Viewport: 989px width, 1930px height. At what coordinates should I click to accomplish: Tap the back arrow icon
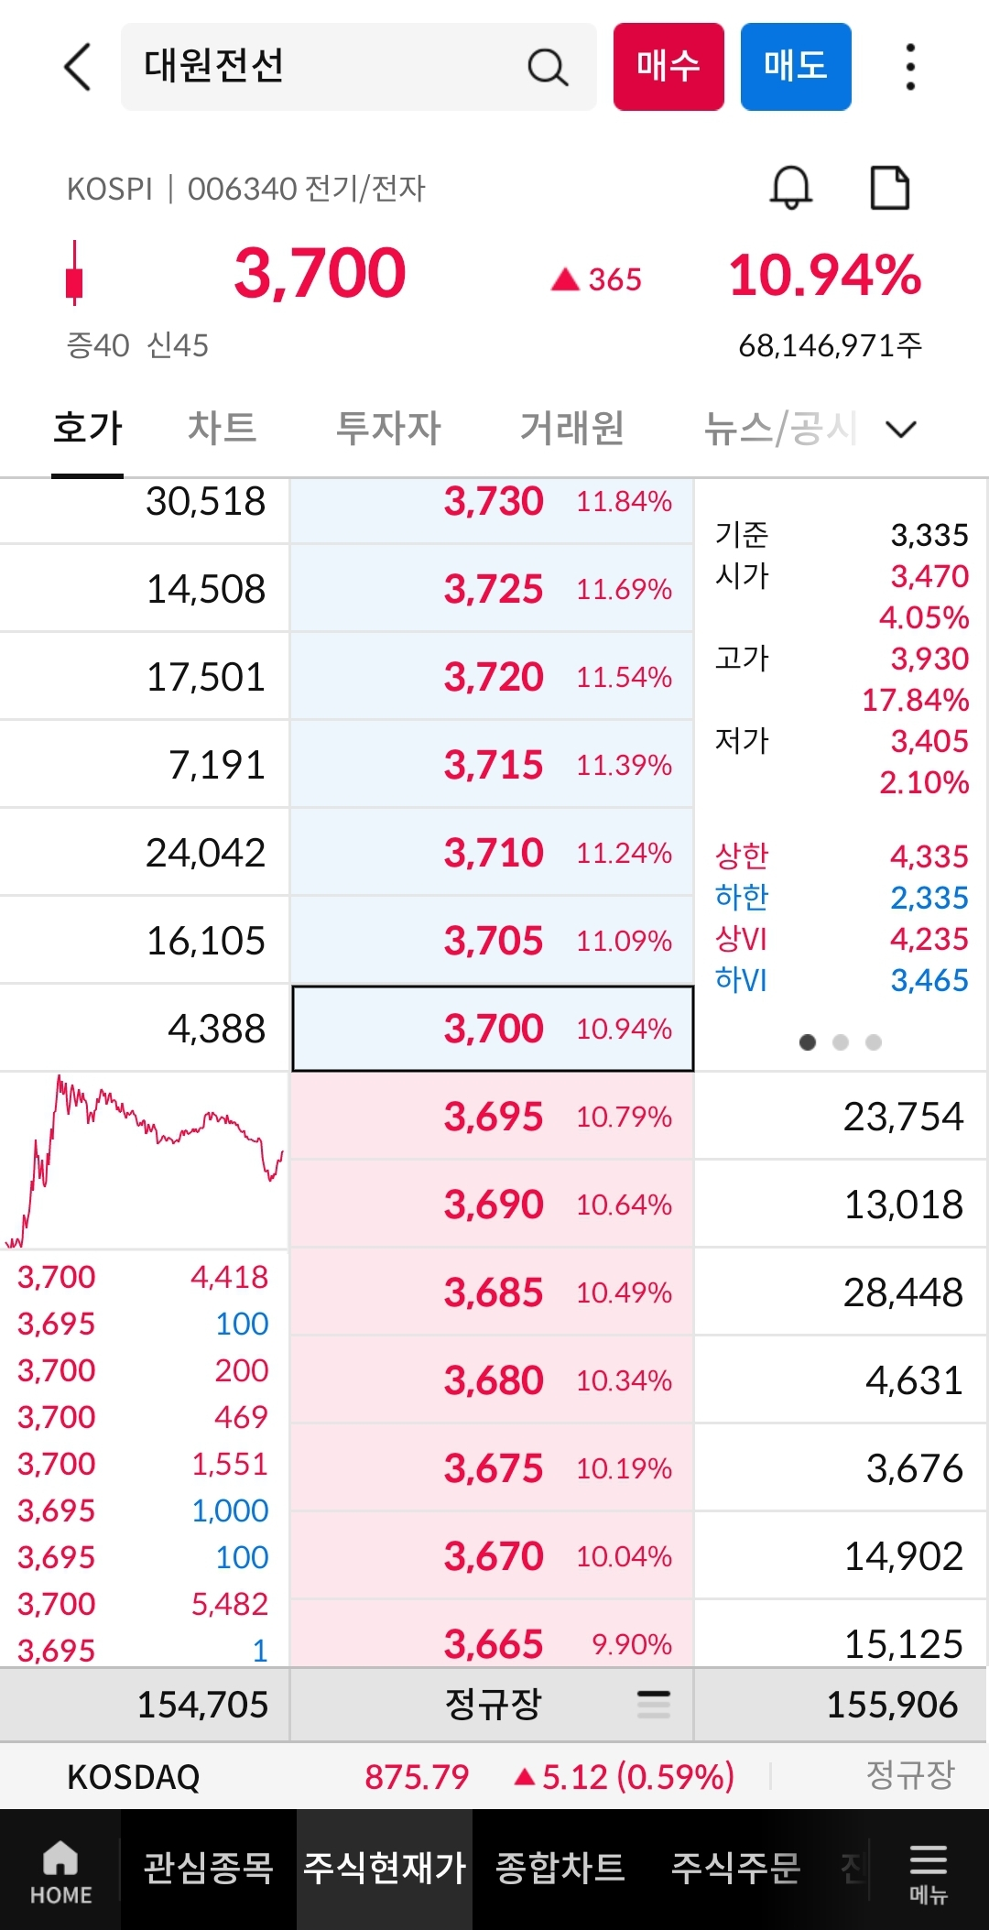(x=78, y=67)
